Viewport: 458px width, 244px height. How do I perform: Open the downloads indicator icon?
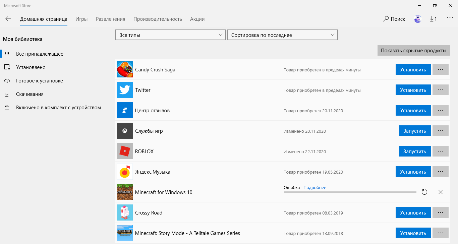tap(433, 19)
